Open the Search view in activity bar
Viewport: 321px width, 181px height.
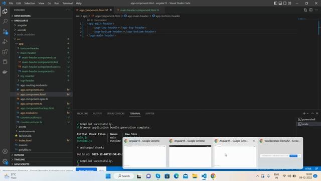(5, 21)
